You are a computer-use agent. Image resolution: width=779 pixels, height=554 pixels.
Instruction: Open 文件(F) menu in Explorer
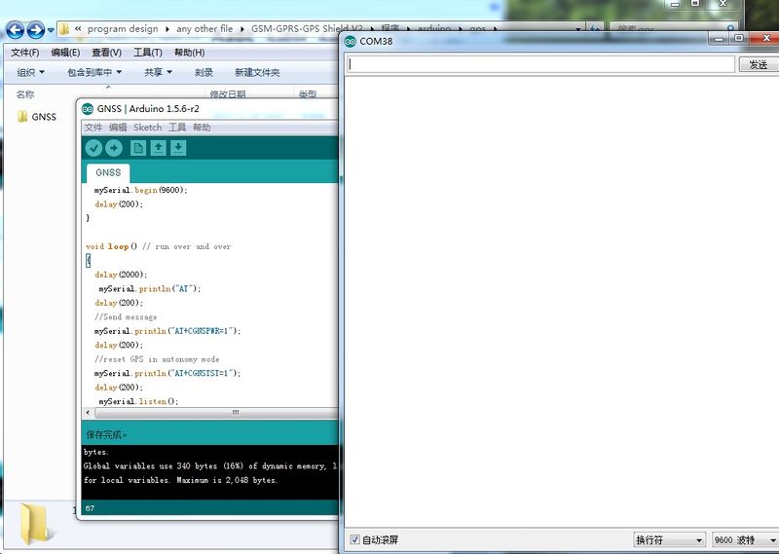[x=25, y=53]
